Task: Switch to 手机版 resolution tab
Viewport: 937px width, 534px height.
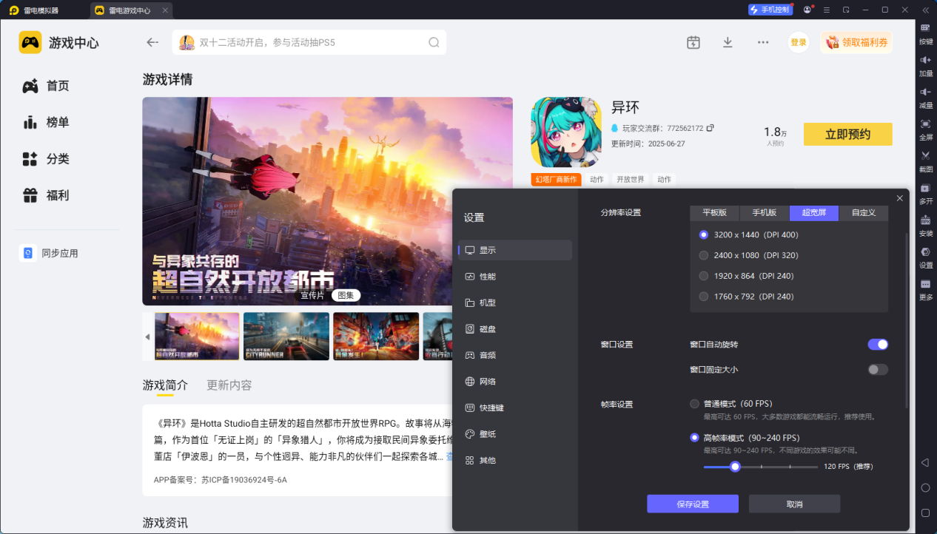Action: tap(765, 213)
